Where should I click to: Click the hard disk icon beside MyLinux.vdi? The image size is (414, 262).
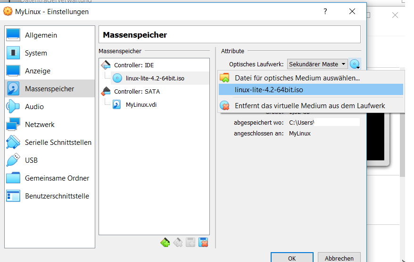pyautogui.click(x=116, y=104)
